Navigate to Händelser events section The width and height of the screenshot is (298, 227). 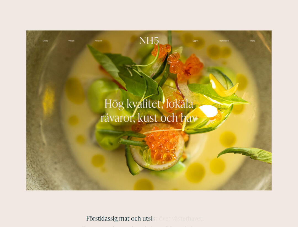click(224, 41)
